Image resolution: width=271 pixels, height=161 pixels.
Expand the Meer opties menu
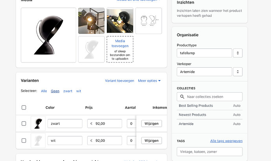point(149,81)
